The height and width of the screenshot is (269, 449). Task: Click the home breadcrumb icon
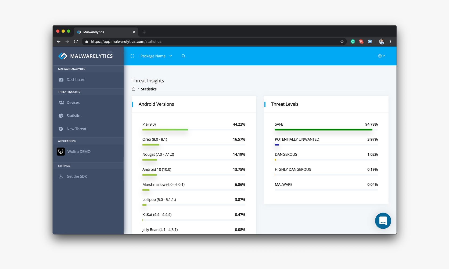click(134, 89)
